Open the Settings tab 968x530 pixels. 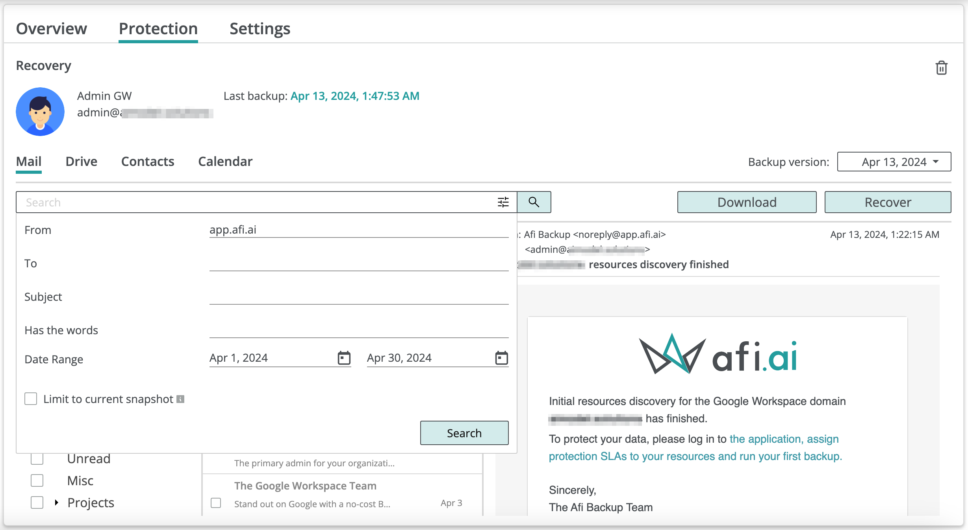click(260, 29)
